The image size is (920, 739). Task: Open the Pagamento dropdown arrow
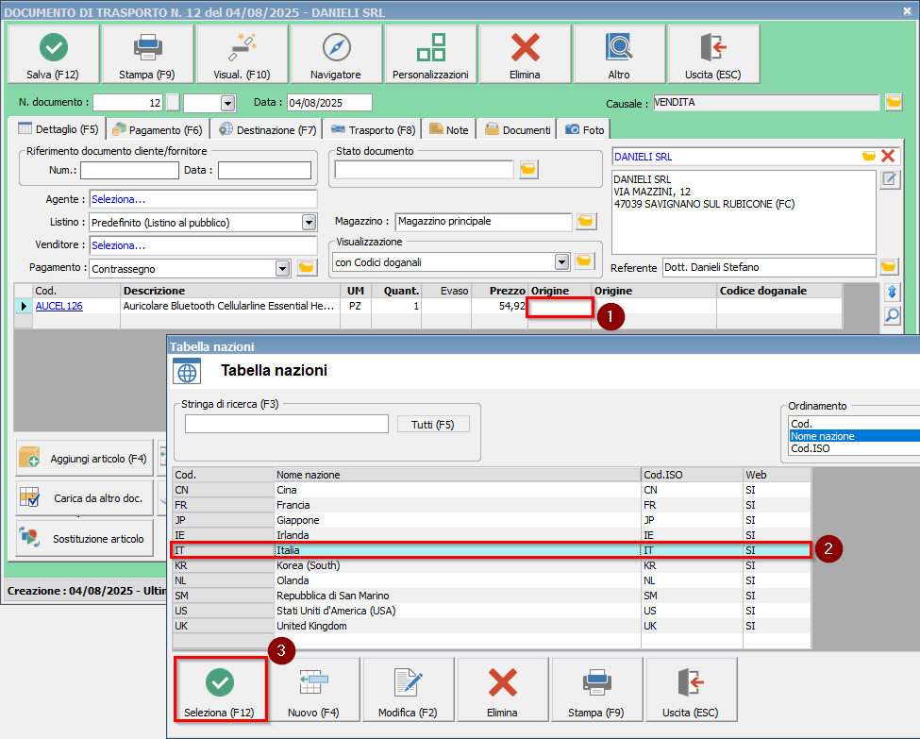(x=282, y=268)
